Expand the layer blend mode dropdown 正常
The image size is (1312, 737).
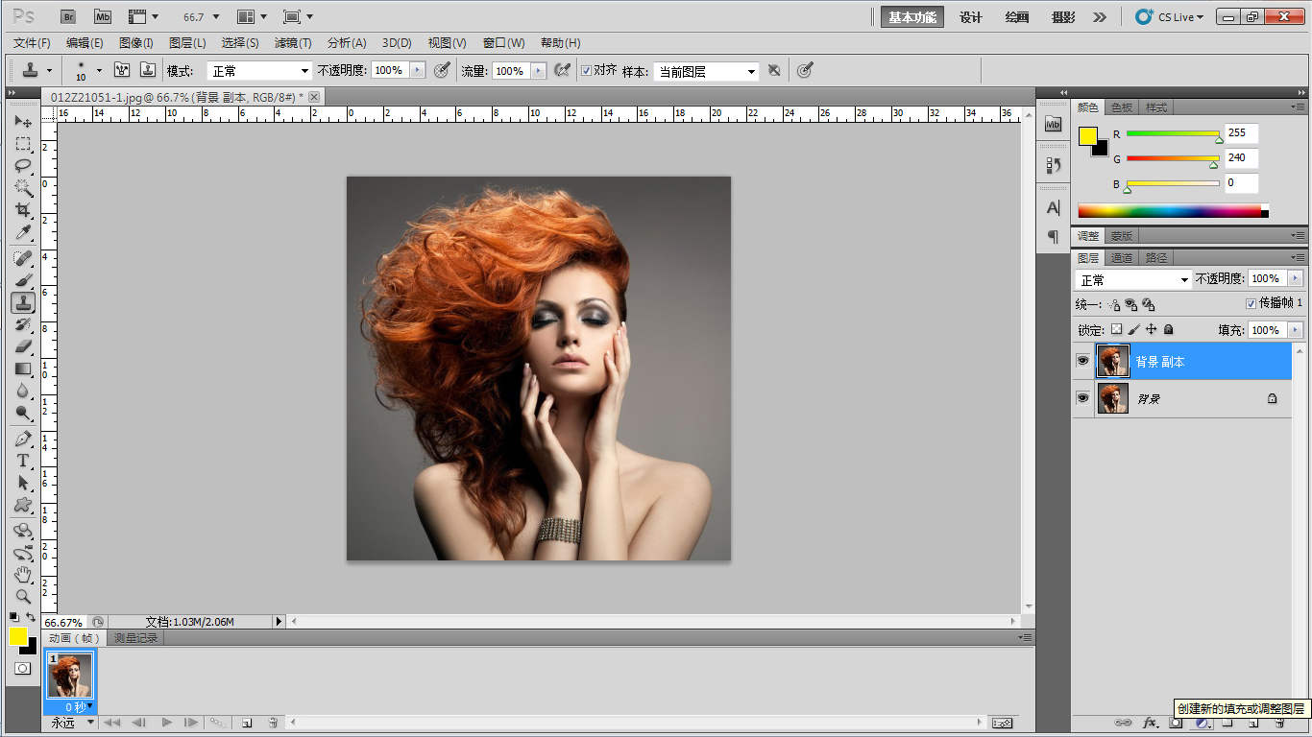point(1132,279)
